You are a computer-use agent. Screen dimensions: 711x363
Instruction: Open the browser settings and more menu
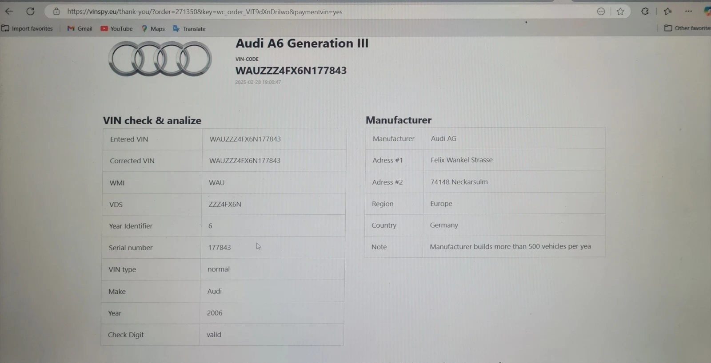coord(688,12)
